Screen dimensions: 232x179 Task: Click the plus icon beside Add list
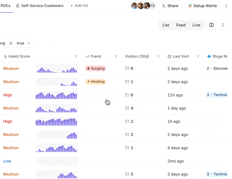(72, 6)
